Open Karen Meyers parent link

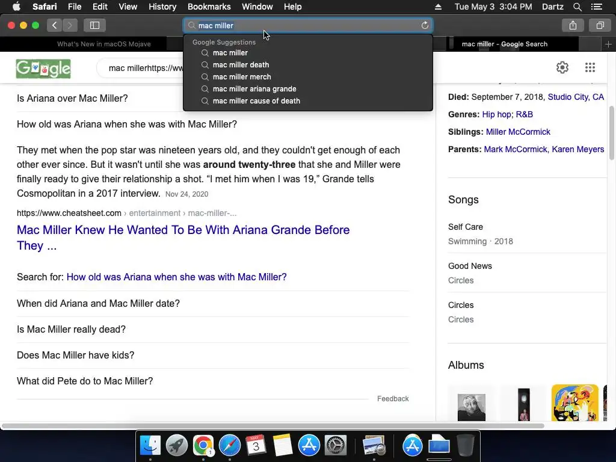[x=578, y=149]
